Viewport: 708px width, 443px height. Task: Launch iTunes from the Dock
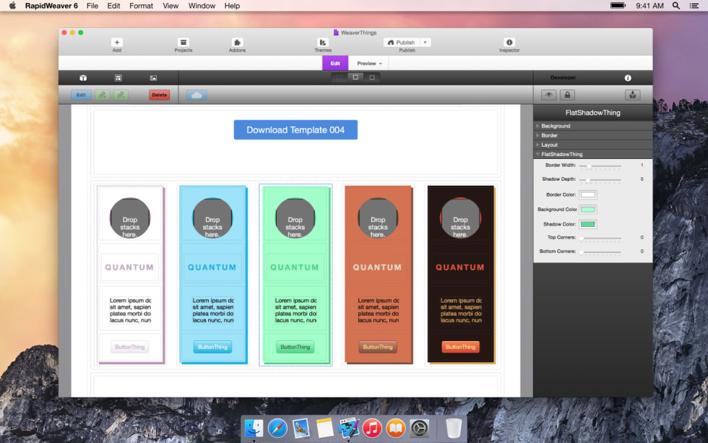pyautogui.click(x=372, y=428)
